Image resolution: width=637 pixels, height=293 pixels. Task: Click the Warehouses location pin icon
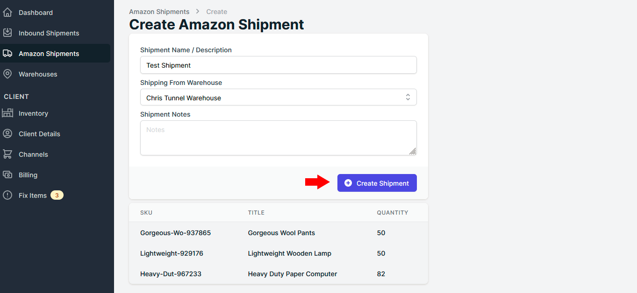click(7, 74)
